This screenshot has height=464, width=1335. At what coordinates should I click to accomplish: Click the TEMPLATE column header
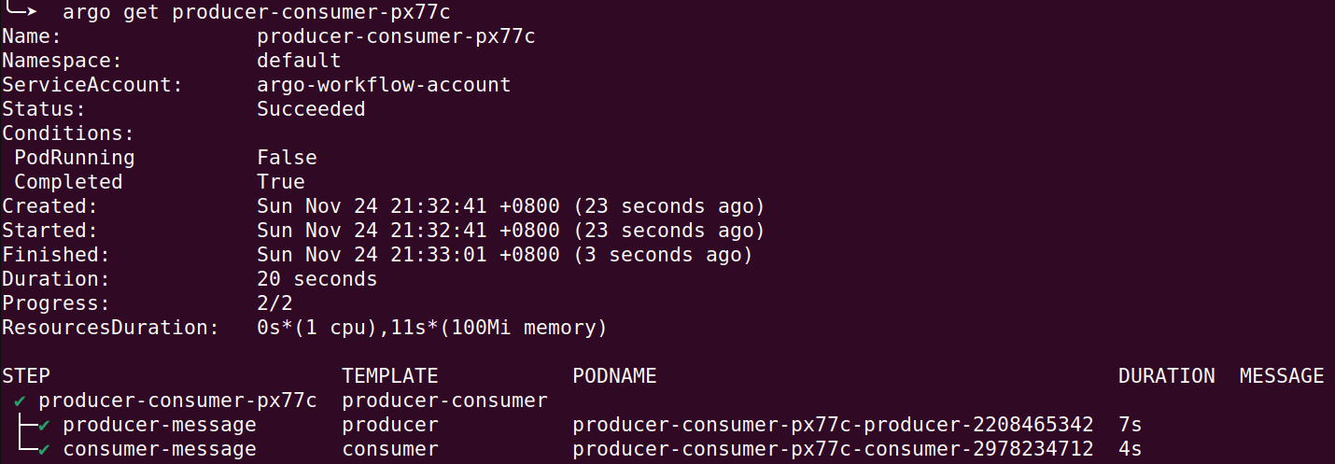389,376
